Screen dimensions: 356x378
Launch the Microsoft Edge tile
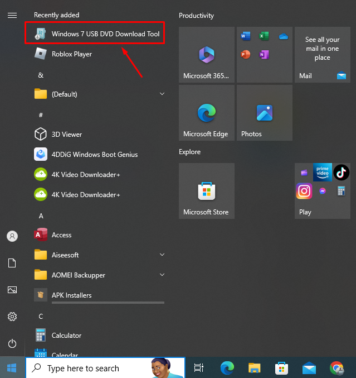(x=207, y=113)
